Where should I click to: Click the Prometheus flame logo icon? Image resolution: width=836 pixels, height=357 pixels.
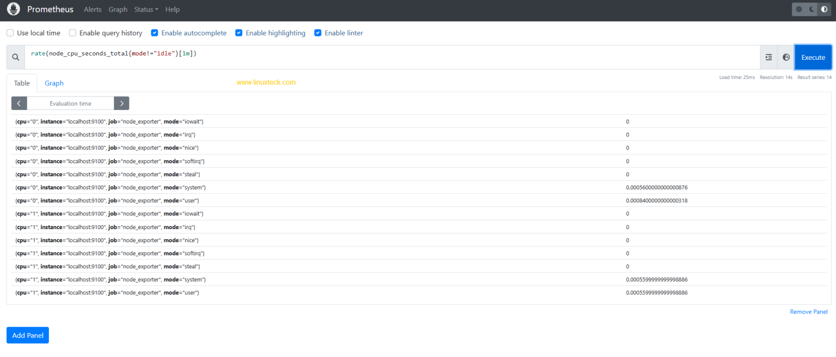pyautogui.click(x=13, y=9)
